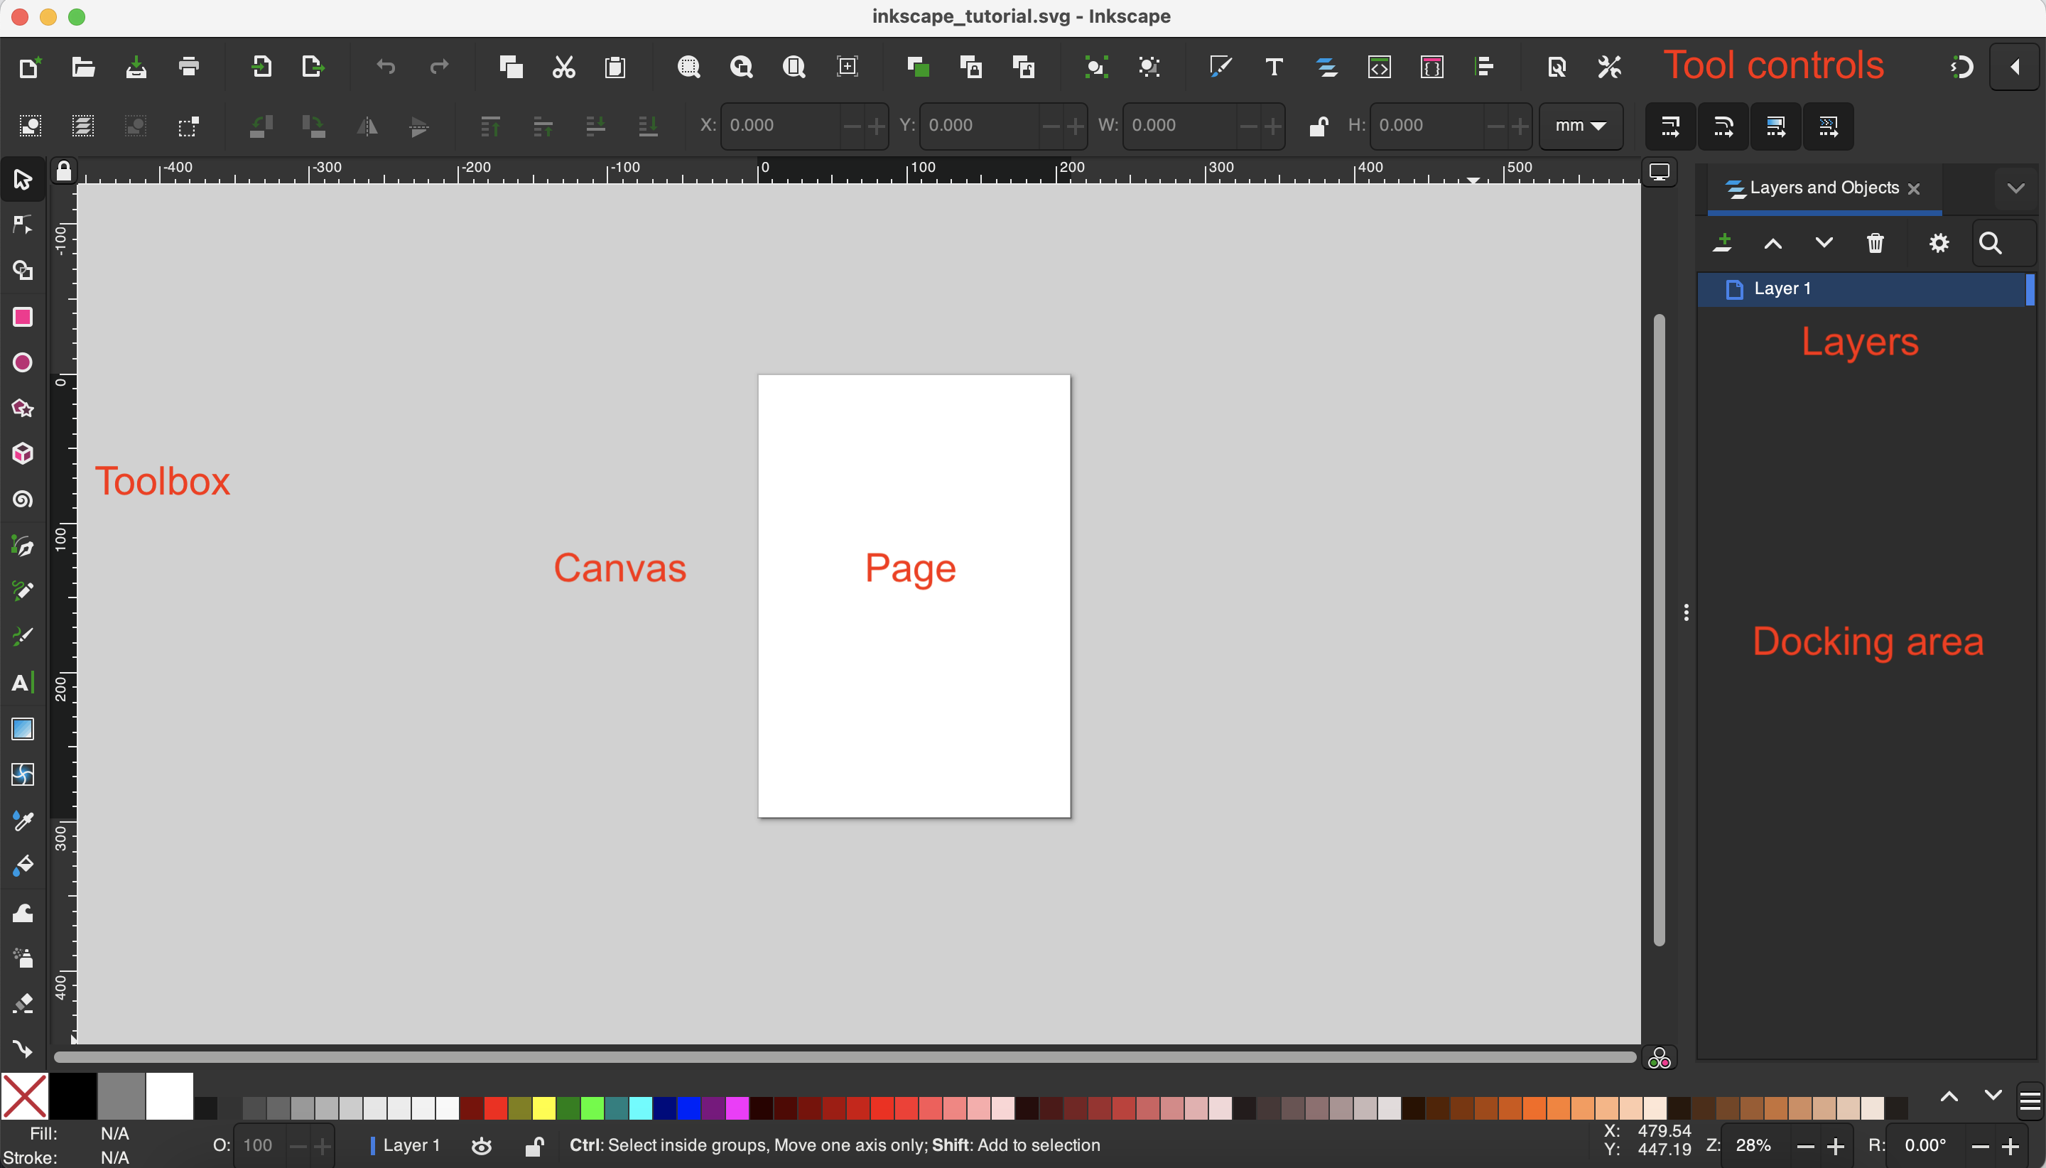Click the Cut scissors icon
Image resolution: width=2046 pixels, height=1168 pixels.
click(x=564, y=67)
